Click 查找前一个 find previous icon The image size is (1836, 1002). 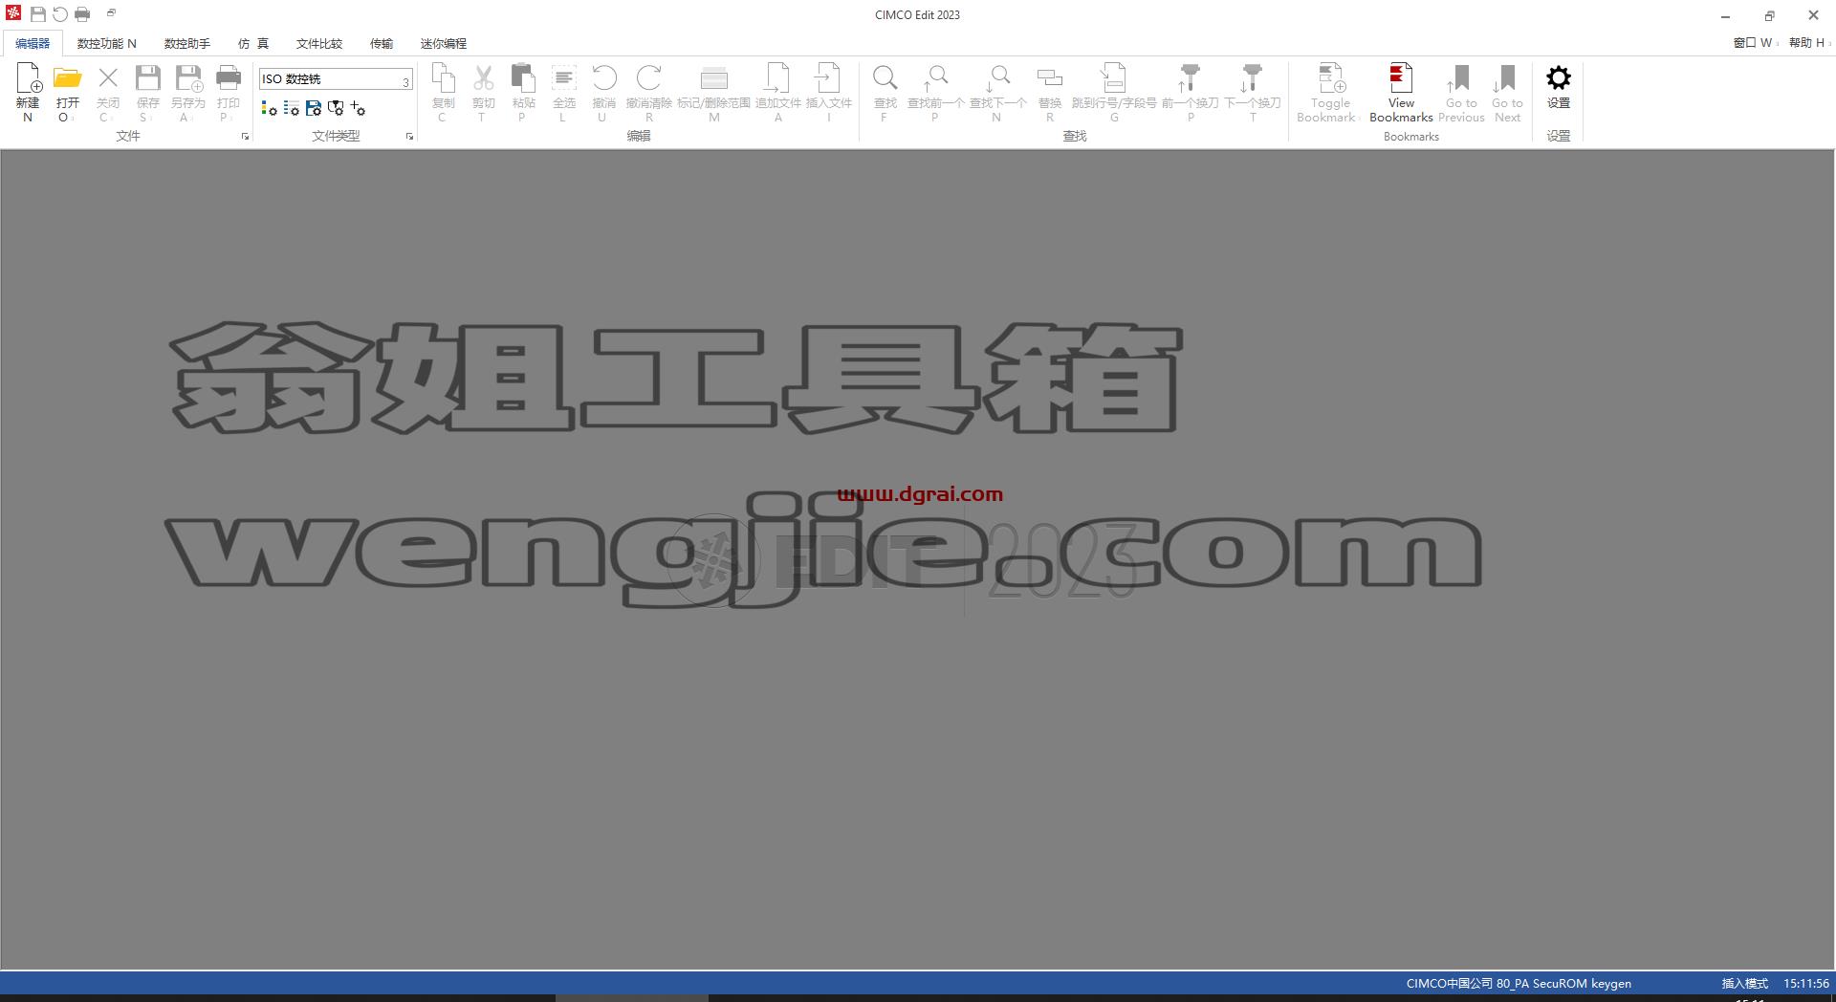pos(935,78)
